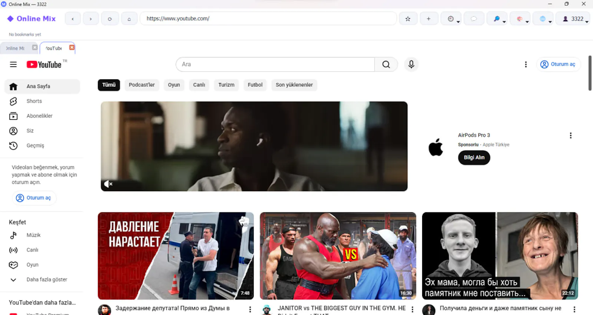The height and width of the screenshot is (315, 593).
Task: Open the browser home page icon
Action: (129, 19)
